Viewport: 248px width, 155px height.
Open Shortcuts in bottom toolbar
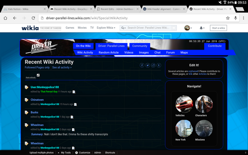110,153
